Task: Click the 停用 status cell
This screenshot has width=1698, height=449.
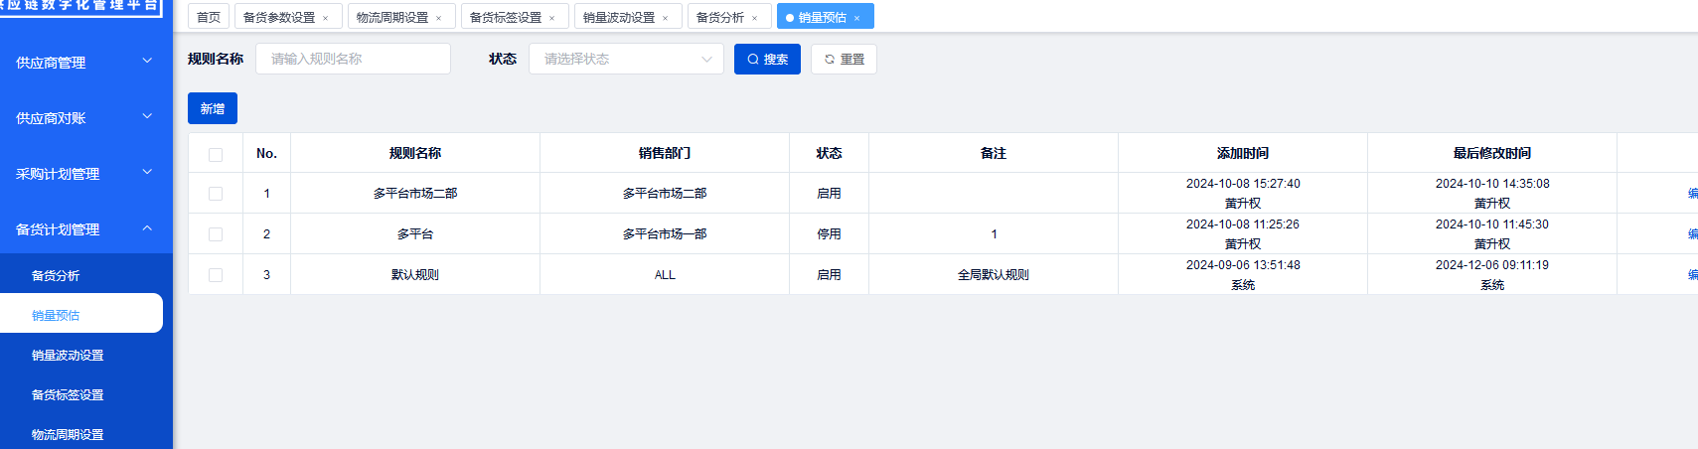Action: pyautogui.click(x=829, y=234)
